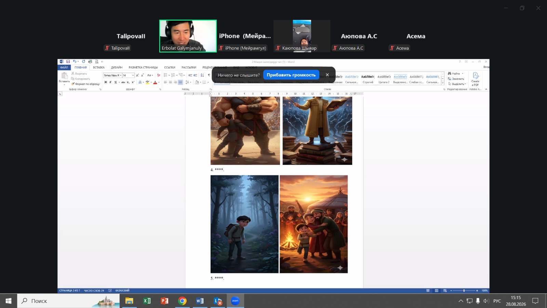Toggle superscript formatting
Viewport: 547px width, 308px height.
(133, 82)
